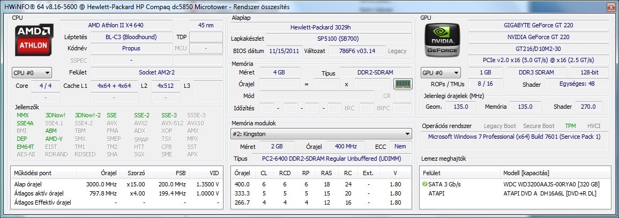This screenshot has height=218, width=619.
Task: Click the 'DDR2-SDRAM' memory type field
Action: [x=376, y=72]
